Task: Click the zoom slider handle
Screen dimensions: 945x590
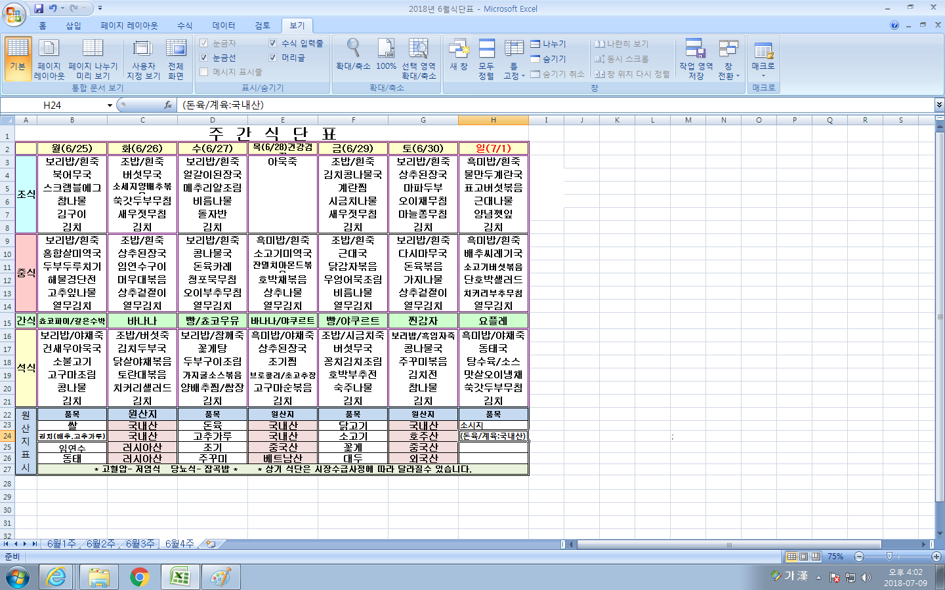Action: (x=889, y=557)
